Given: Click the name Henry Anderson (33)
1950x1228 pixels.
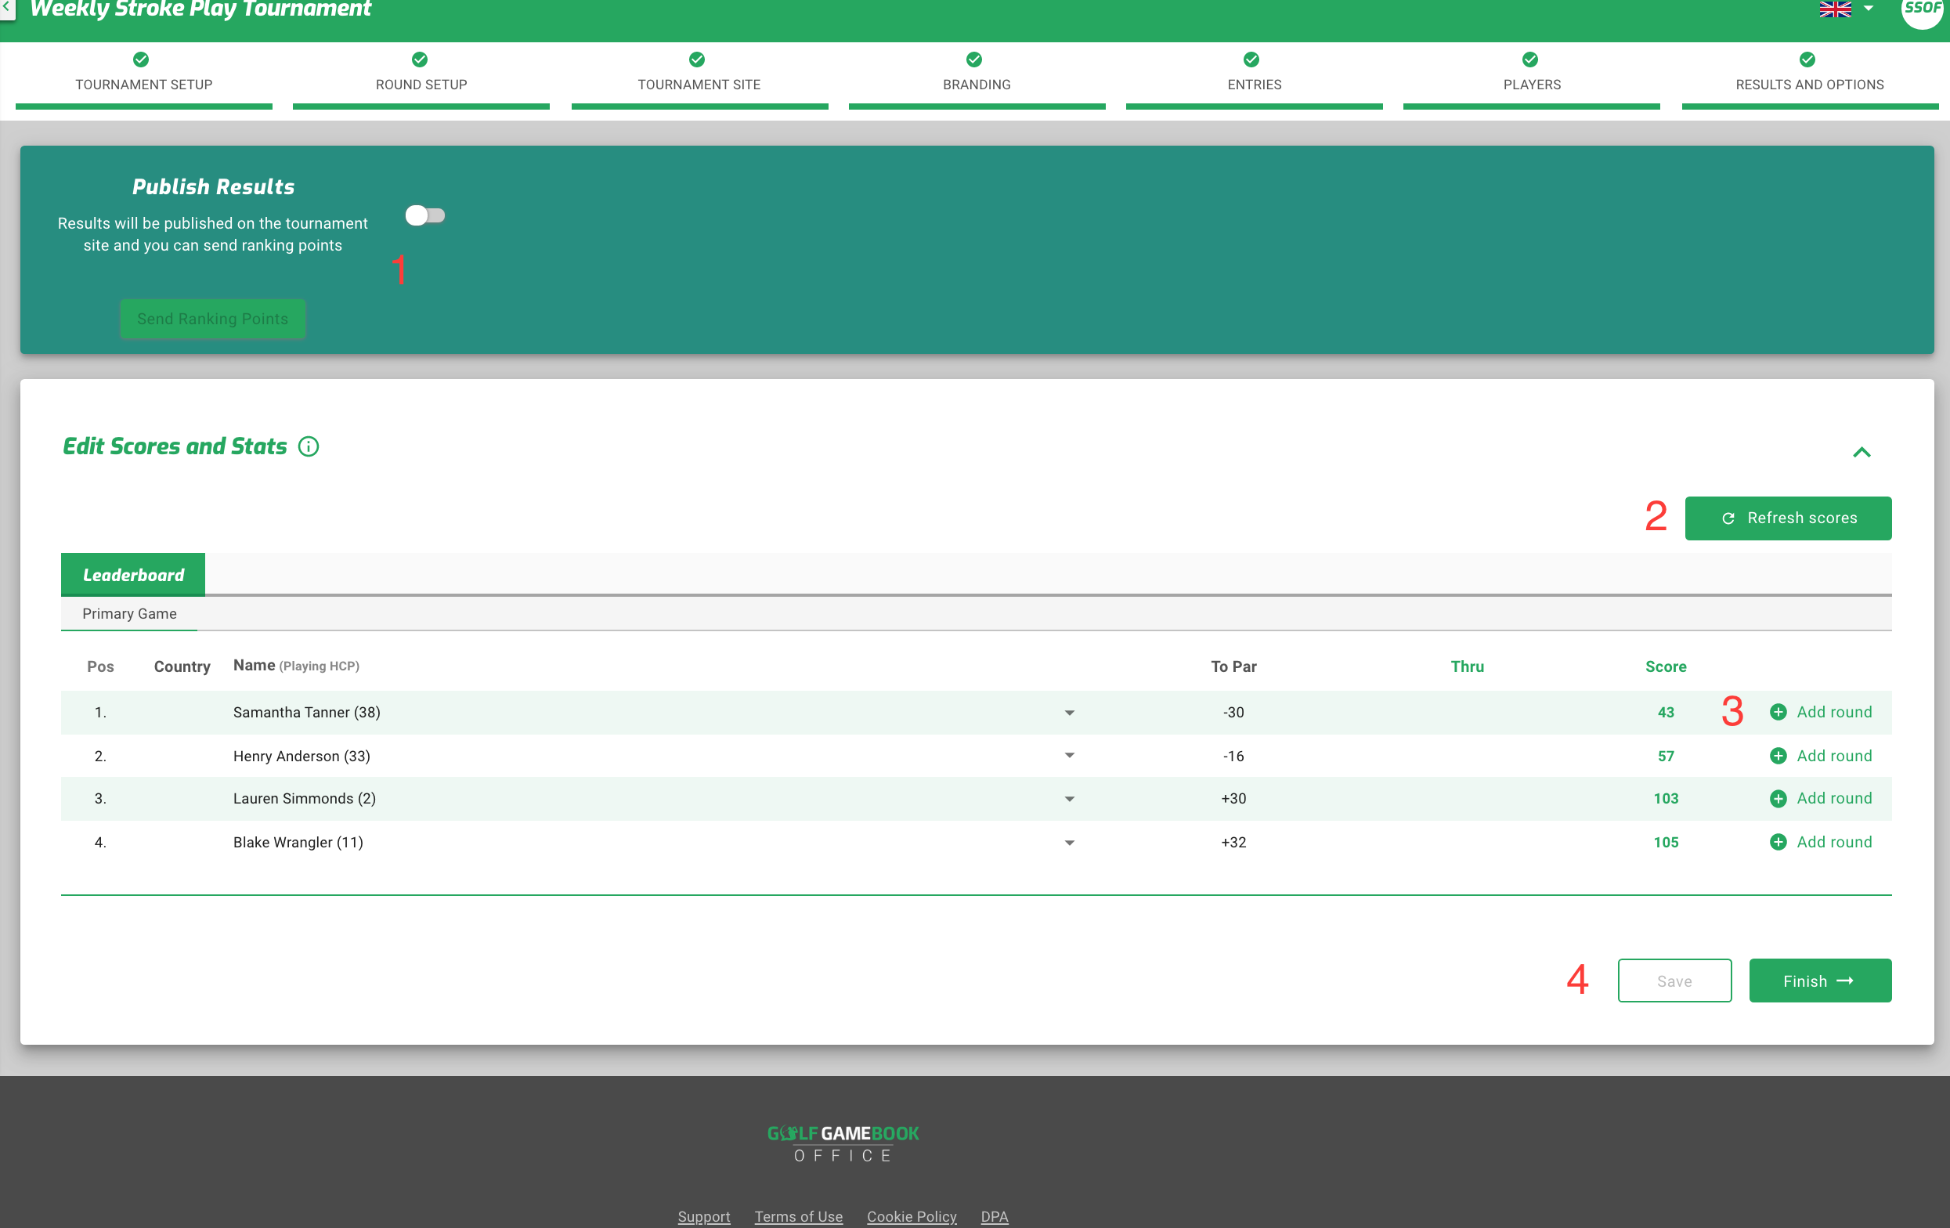Looking at the screenshot, I should click(x=302, y=756).
